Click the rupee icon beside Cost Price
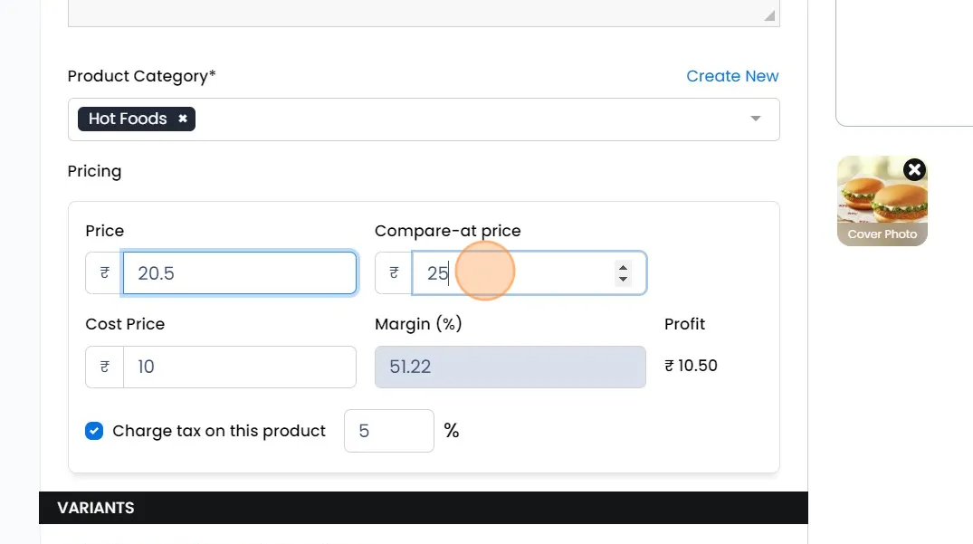973x544 pixels. 105,367
